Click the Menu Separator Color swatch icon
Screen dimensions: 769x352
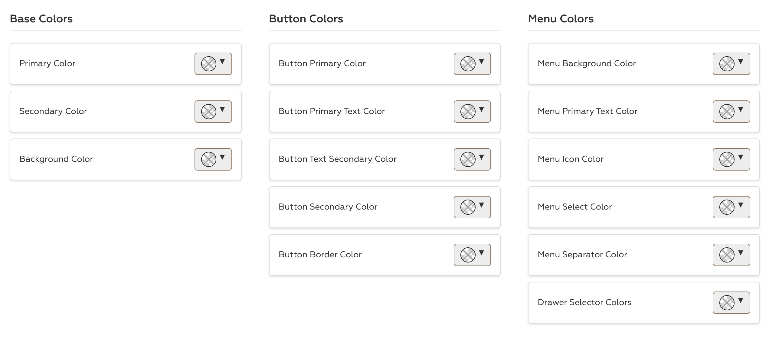point(727,255)
